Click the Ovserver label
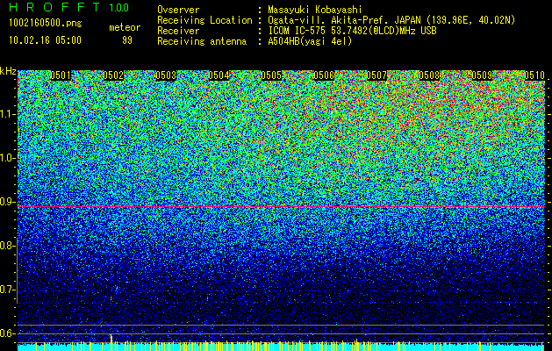This screenshot has height=351, width=552. [x=178, y=11]
